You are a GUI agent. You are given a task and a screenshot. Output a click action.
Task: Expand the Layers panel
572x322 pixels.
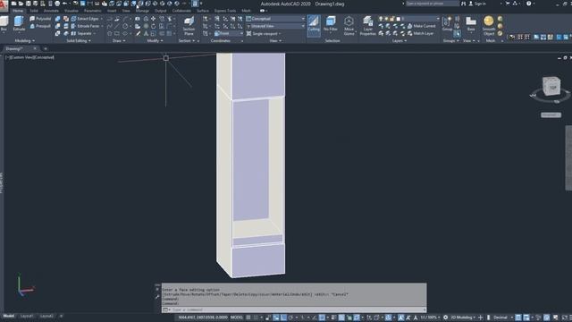pyautogui.click(x=400, y=41)
